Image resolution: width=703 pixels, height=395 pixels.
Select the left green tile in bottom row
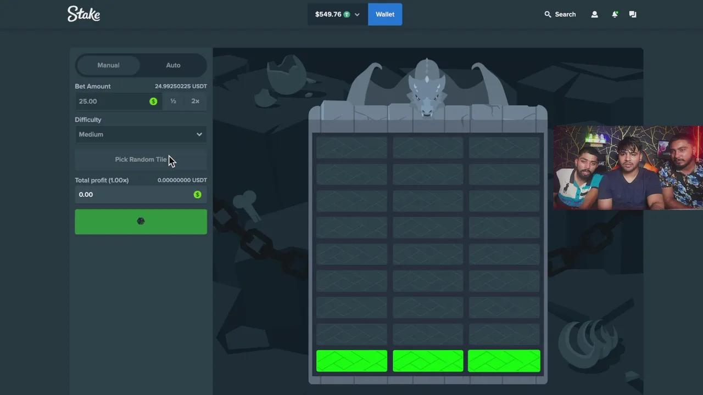click(351, 361)
